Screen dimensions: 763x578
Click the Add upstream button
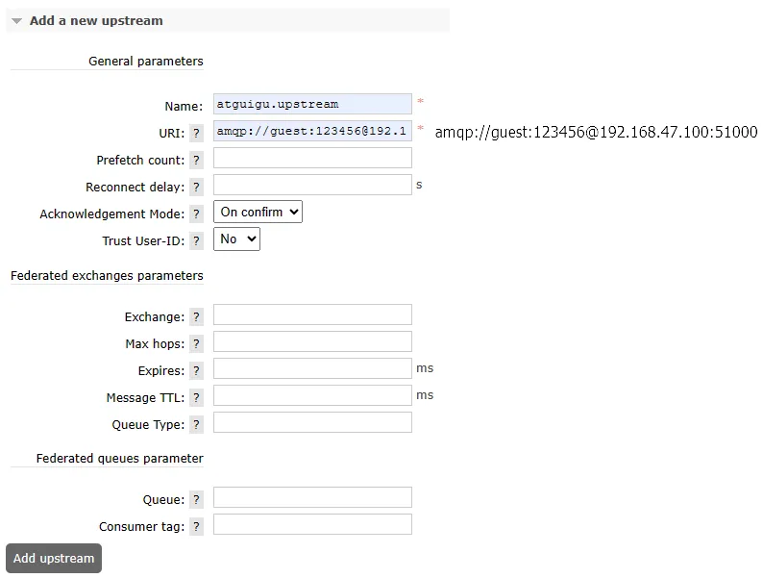(54, 558)
